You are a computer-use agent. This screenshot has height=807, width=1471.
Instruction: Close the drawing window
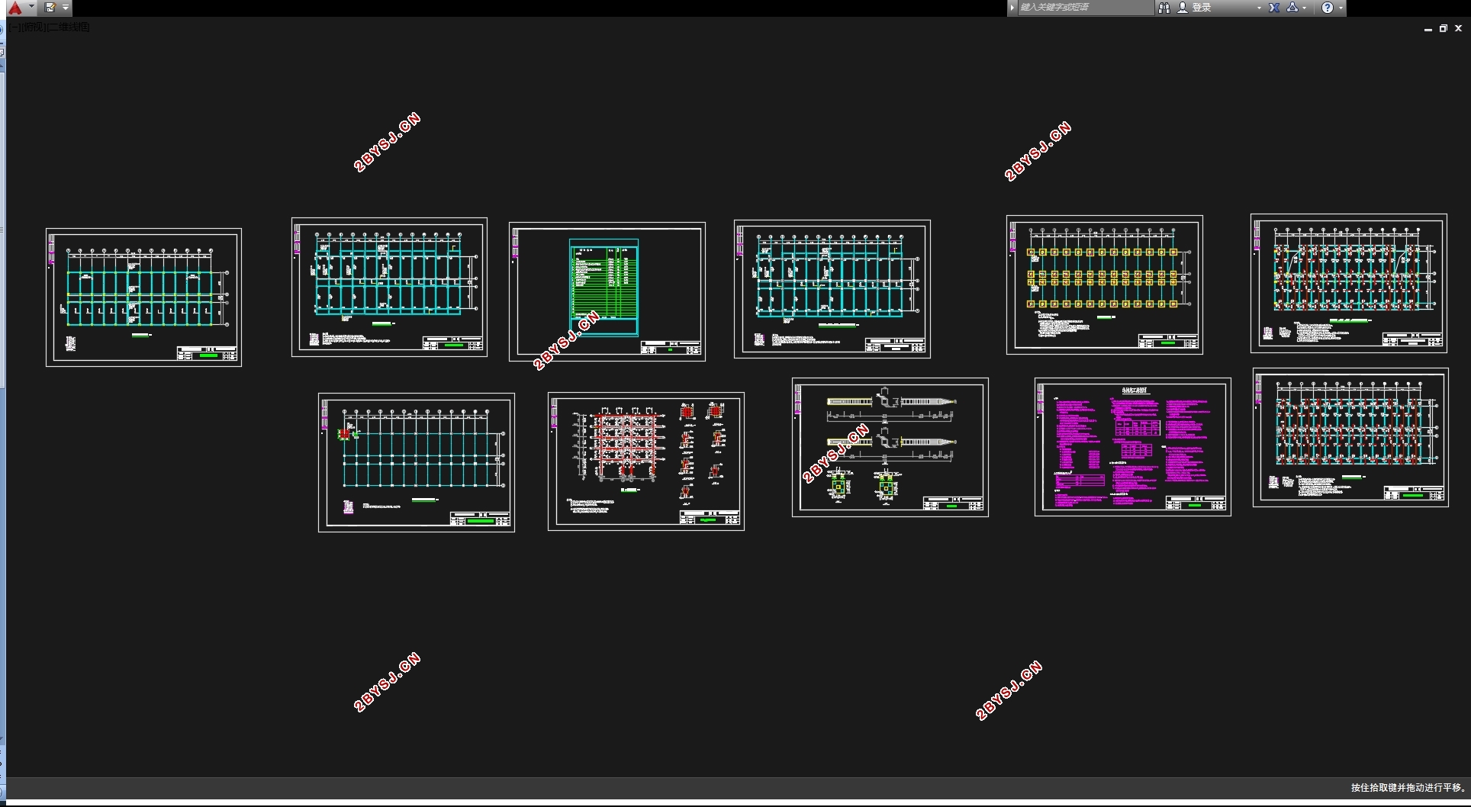(1458, 28)
